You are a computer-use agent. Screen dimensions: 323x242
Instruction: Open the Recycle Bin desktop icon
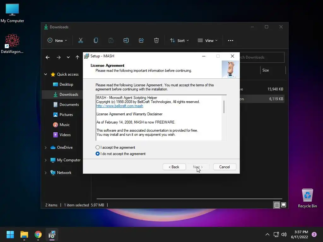(x=307, y=198)
